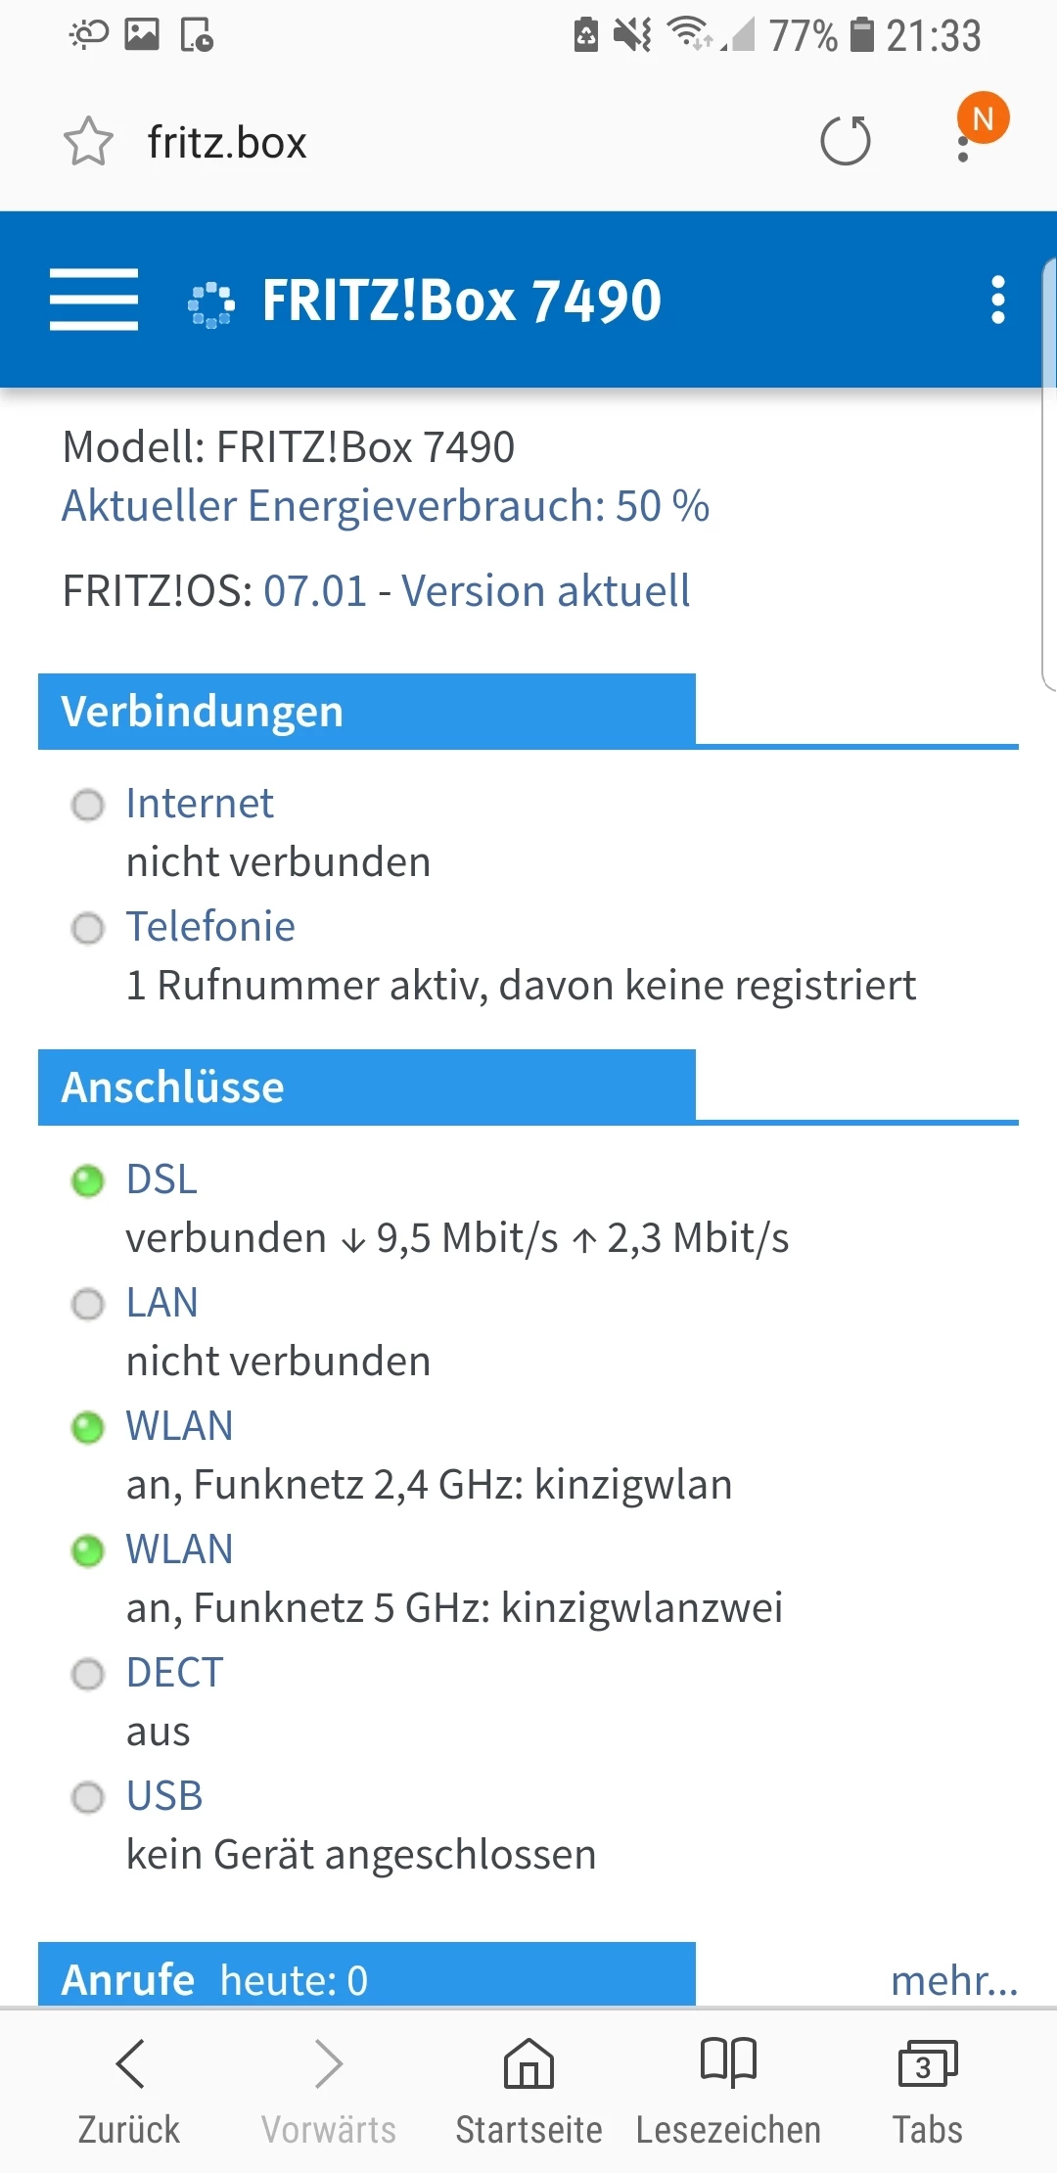Show more calls via mehr...

click(953, 1980)
